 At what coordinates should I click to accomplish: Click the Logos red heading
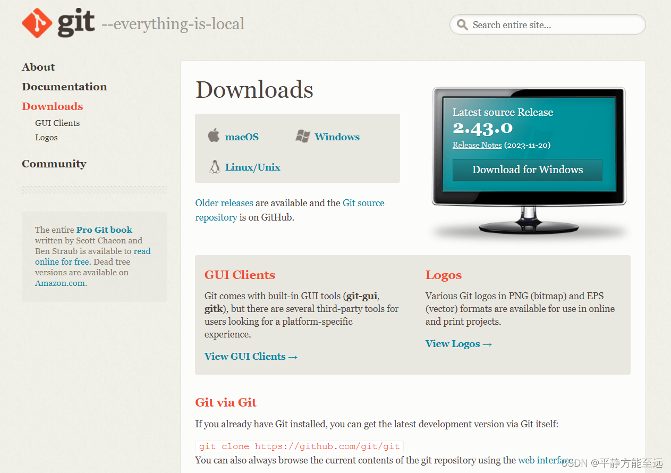(x=444, y=275)
